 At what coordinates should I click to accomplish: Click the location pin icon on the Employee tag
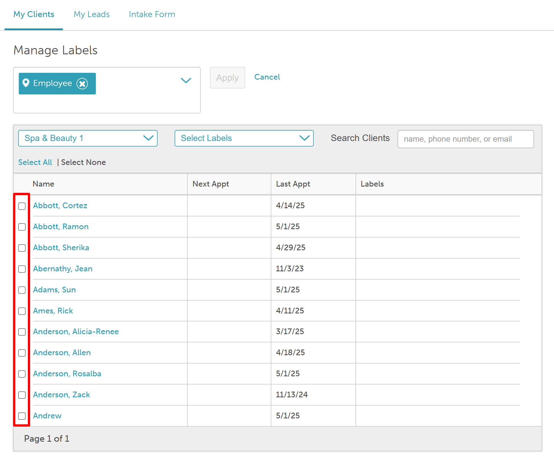26,83
